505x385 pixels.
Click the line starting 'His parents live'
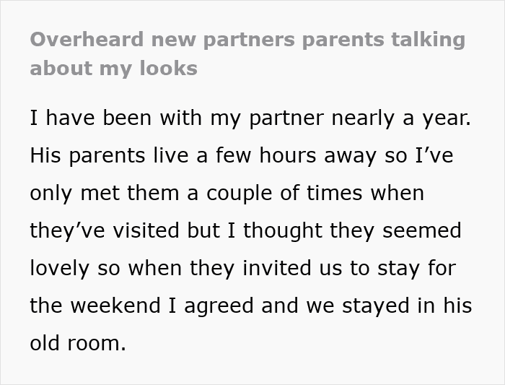coord(242,155)
